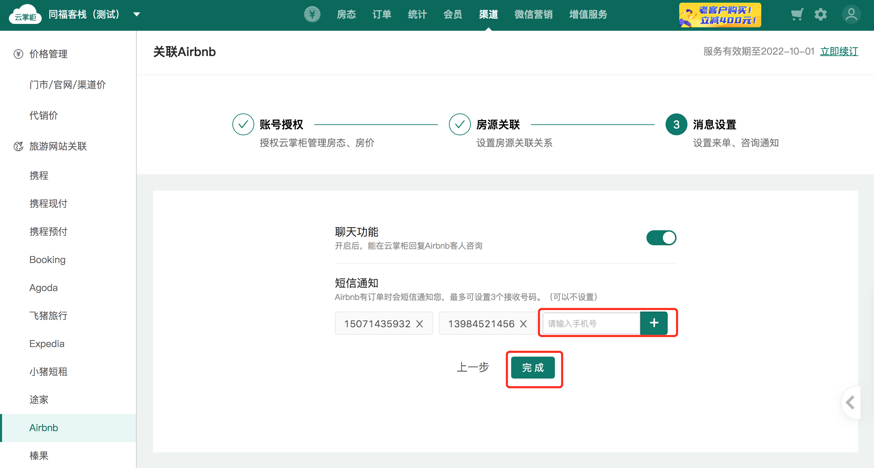Expand the side panel chevron arrow

(850, 402)
